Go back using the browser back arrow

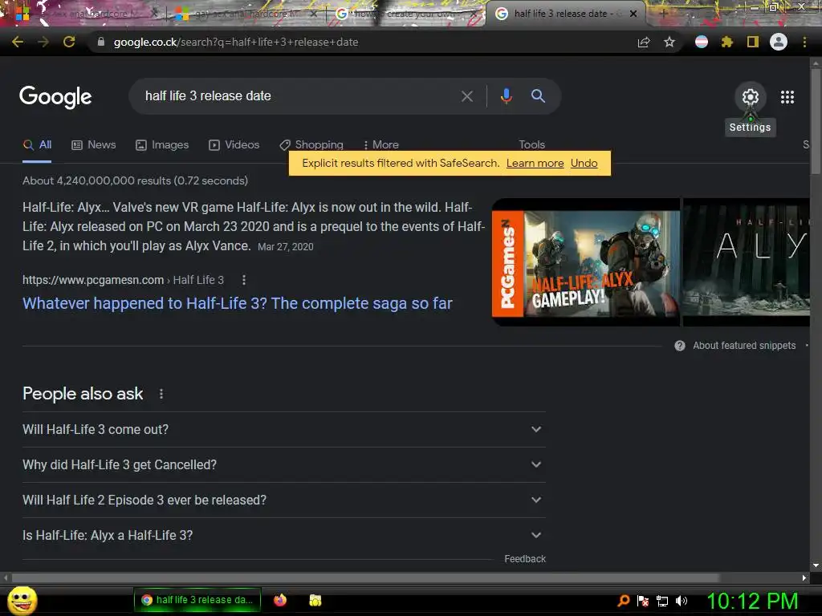pos(18,42)
